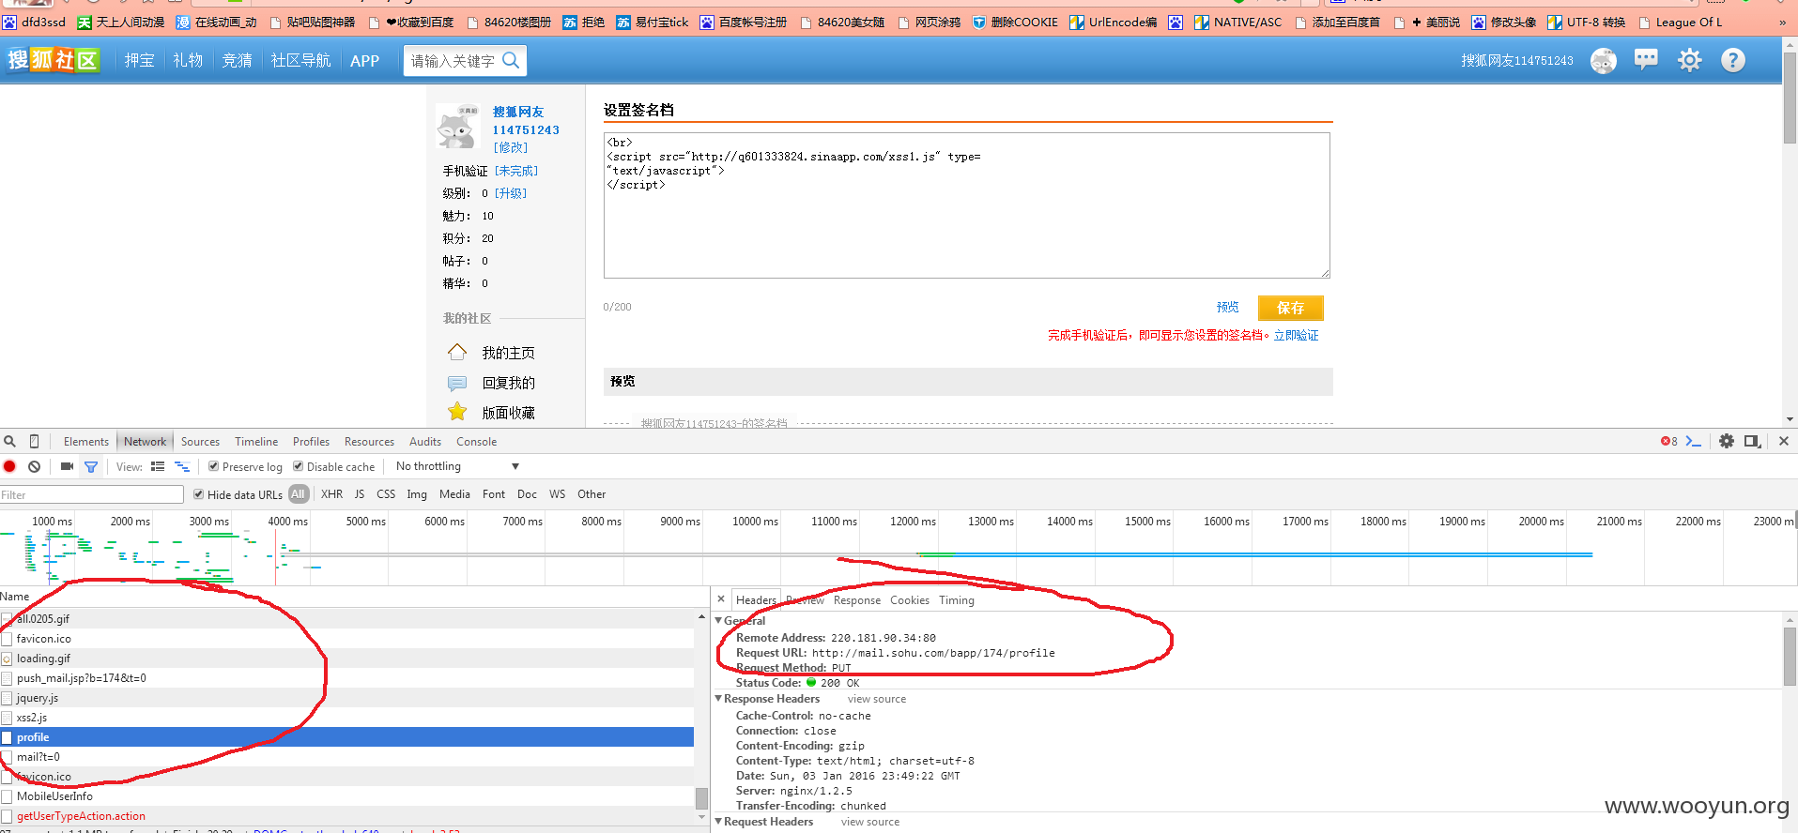Screen dimensions: 1798x833
Task: Click the [修改] edit profile link
Action: [x=511, y=147]
